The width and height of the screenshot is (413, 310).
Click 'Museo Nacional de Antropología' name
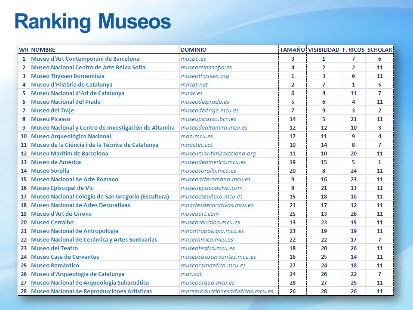[x=74, y=231]
